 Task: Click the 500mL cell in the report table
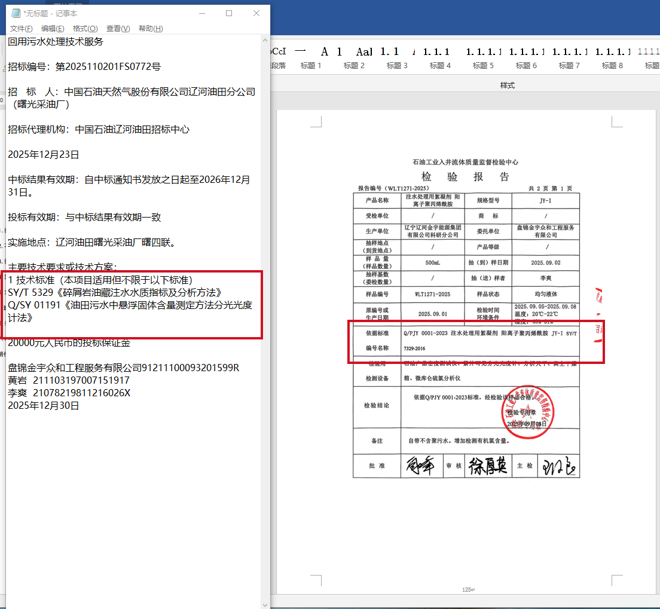(x=433, y=262)
